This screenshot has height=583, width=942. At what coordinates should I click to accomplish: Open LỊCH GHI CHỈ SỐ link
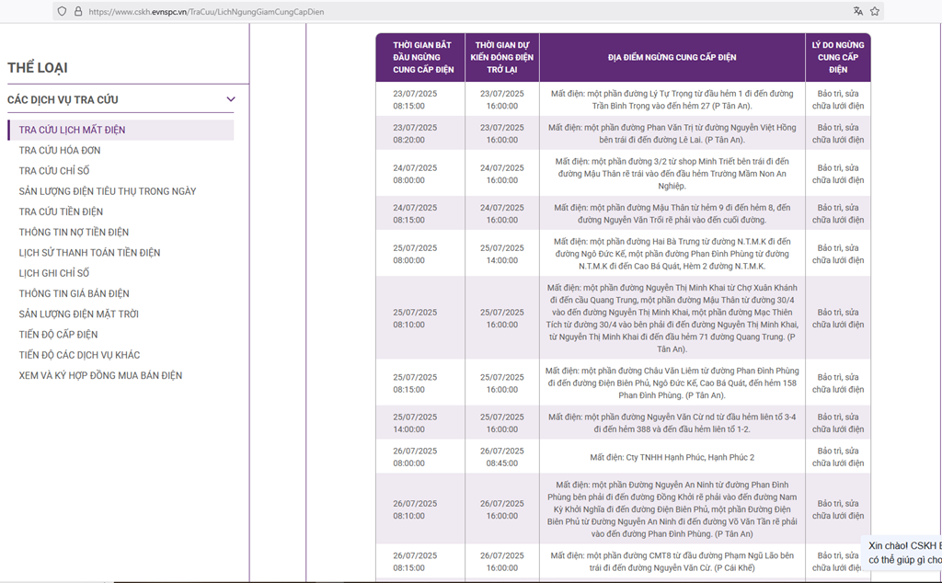[x=54, y=272]
